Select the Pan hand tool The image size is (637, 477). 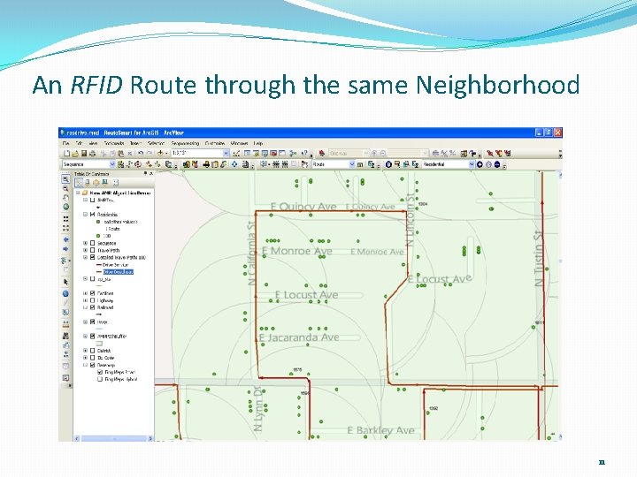tap(65, 198)
